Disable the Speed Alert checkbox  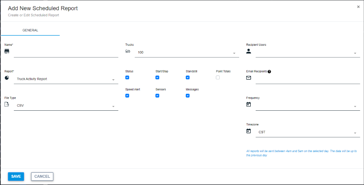tap(127, 96)
